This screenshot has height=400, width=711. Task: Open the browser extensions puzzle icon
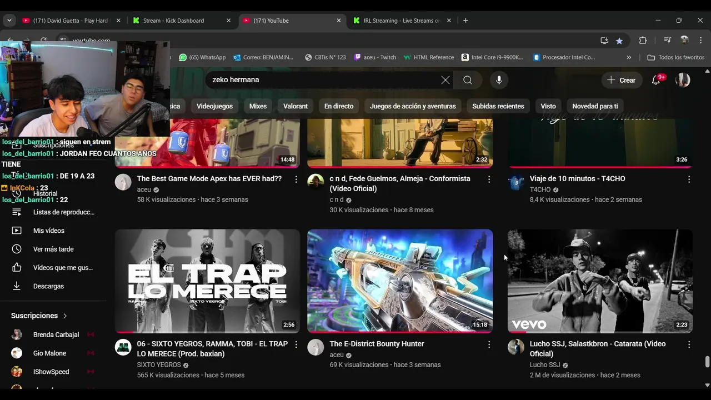point(643,41)
